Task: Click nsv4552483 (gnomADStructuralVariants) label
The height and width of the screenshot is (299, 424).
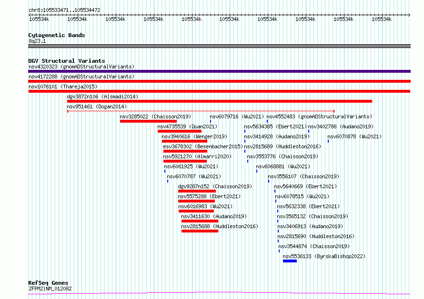Action: click(x=319, y=116)
